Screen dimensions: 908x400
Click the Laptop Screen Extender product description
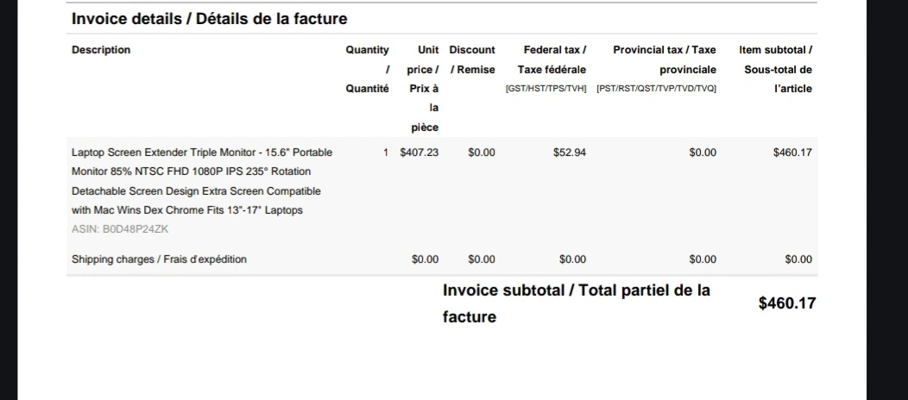(201, 182)
